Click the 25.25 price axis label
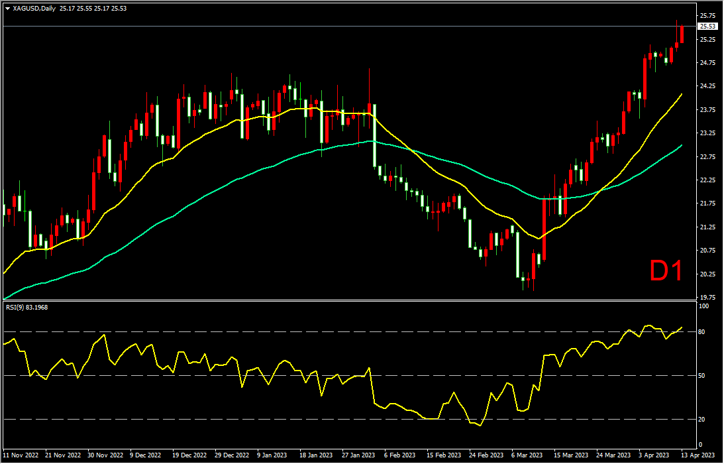 [707, 39]
